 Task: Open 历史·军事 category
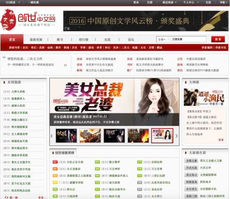coord(79,48)
